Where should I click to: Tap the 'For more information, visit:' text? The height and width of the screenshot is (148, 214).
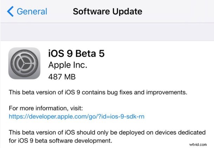coord(46,108)
